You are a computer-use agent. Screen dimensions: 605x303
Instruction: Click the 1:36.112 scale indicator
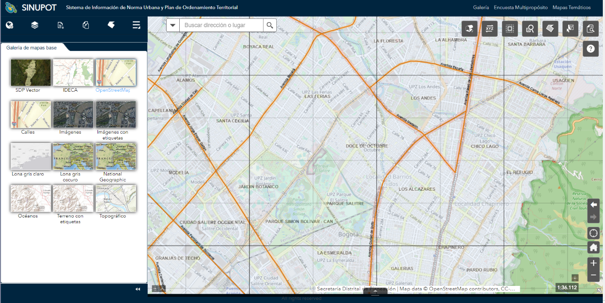point(567,288)
